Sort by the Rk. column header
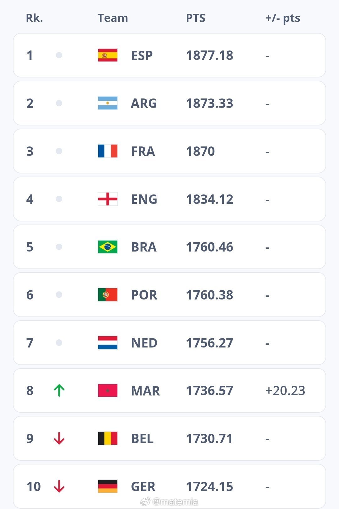The image size is (339, 509). (x=34, y=18)
